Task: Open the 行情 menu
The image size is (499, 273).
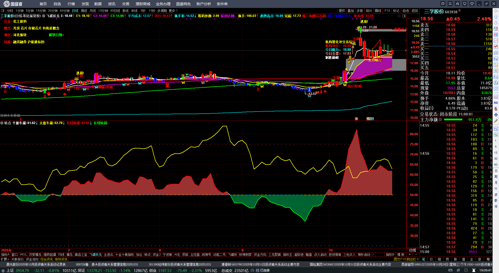Action: (71, 4)
